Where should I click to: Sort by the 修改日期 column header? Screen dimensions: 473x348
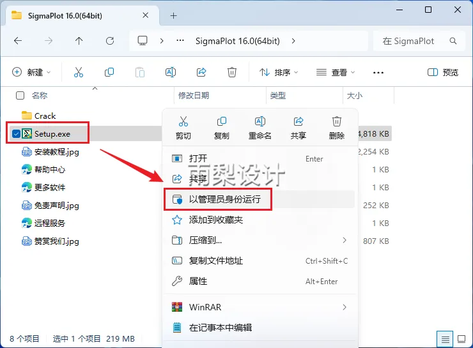pos(194,96)
